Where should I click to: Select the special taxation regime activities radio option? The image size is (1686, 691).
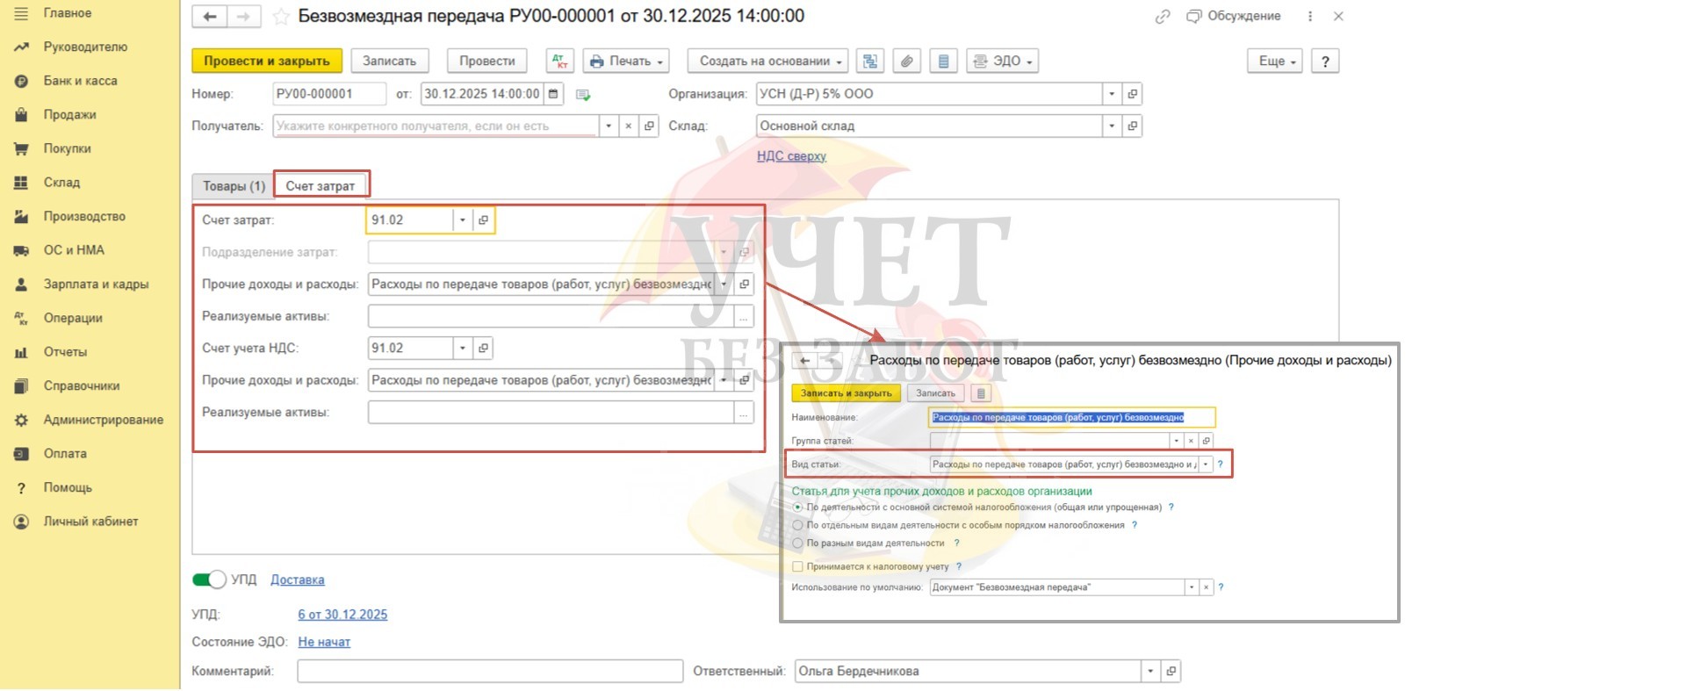pyautogui.click(x=797, y=526)
